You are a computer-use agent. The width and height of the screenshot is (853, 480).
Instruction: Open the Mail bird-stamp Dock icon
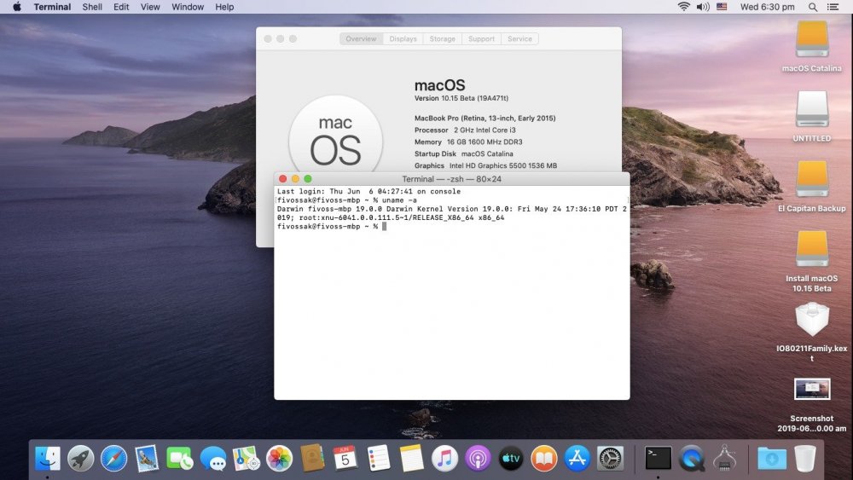click(147, 458)
